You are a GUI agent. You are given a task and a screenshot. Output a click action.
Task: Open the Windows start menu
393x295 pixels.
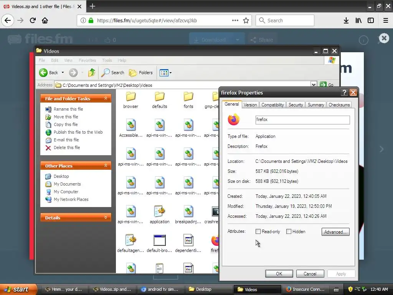(18, 289)
